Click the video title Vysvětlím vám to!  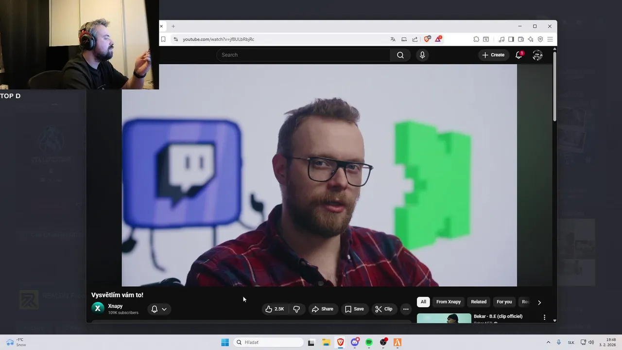117,295
